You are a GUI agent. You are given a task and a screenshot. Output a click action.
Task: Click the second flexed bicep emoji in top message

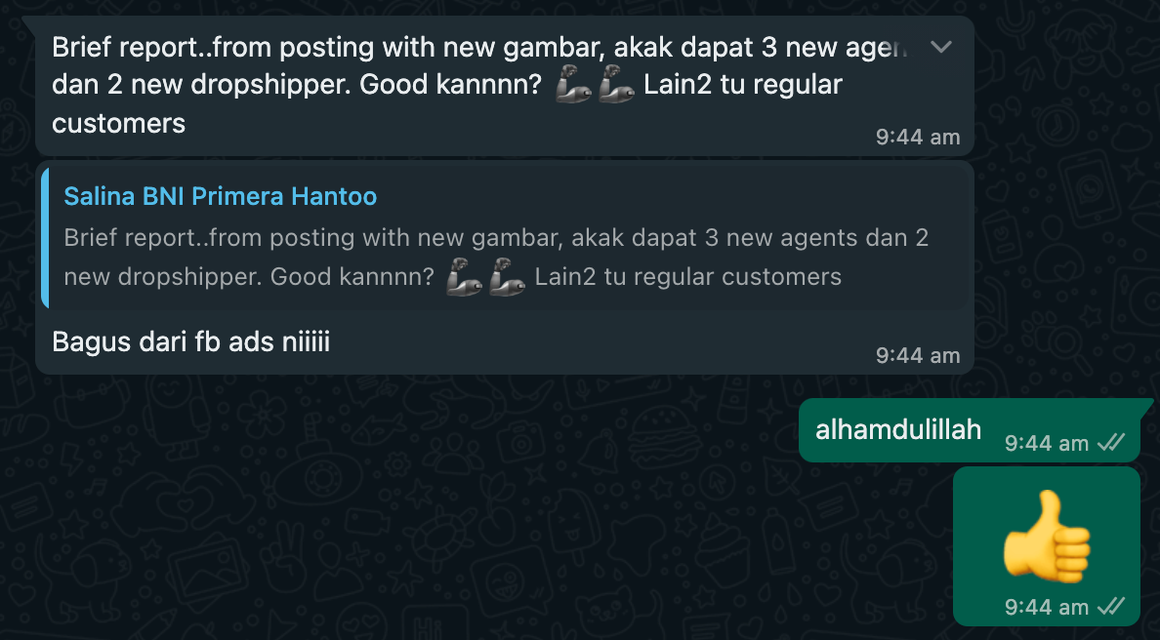tap(617, 84)
